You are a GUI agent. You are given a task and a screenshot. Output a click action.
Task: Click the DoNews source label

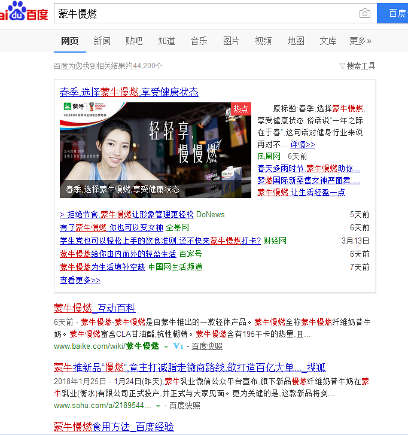click(x=210, y=214)
